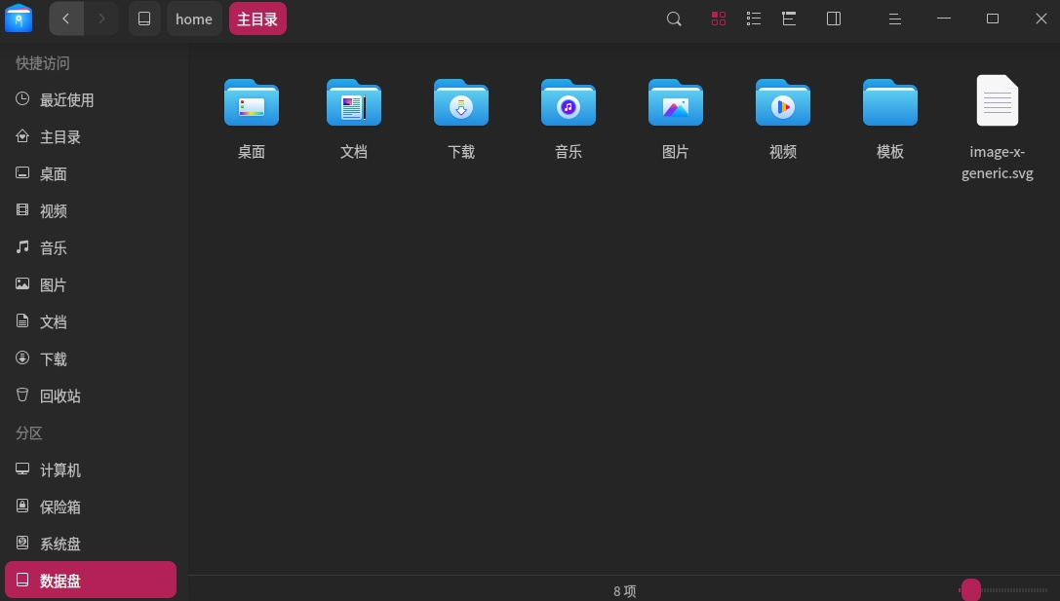Open 文档 in the sidebar
The image size is (1060, 601).
point(91,322)
